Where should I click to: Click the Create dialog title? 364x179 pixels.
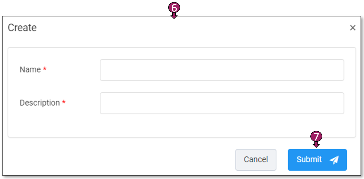pos(22,28)
